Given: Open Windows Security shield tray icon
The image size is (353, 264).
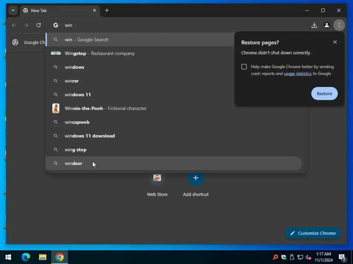Looking at the screenshot, I should 284,257.
